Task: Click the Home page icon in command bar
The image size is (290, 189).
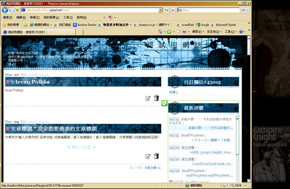Action: pos(160,32)
